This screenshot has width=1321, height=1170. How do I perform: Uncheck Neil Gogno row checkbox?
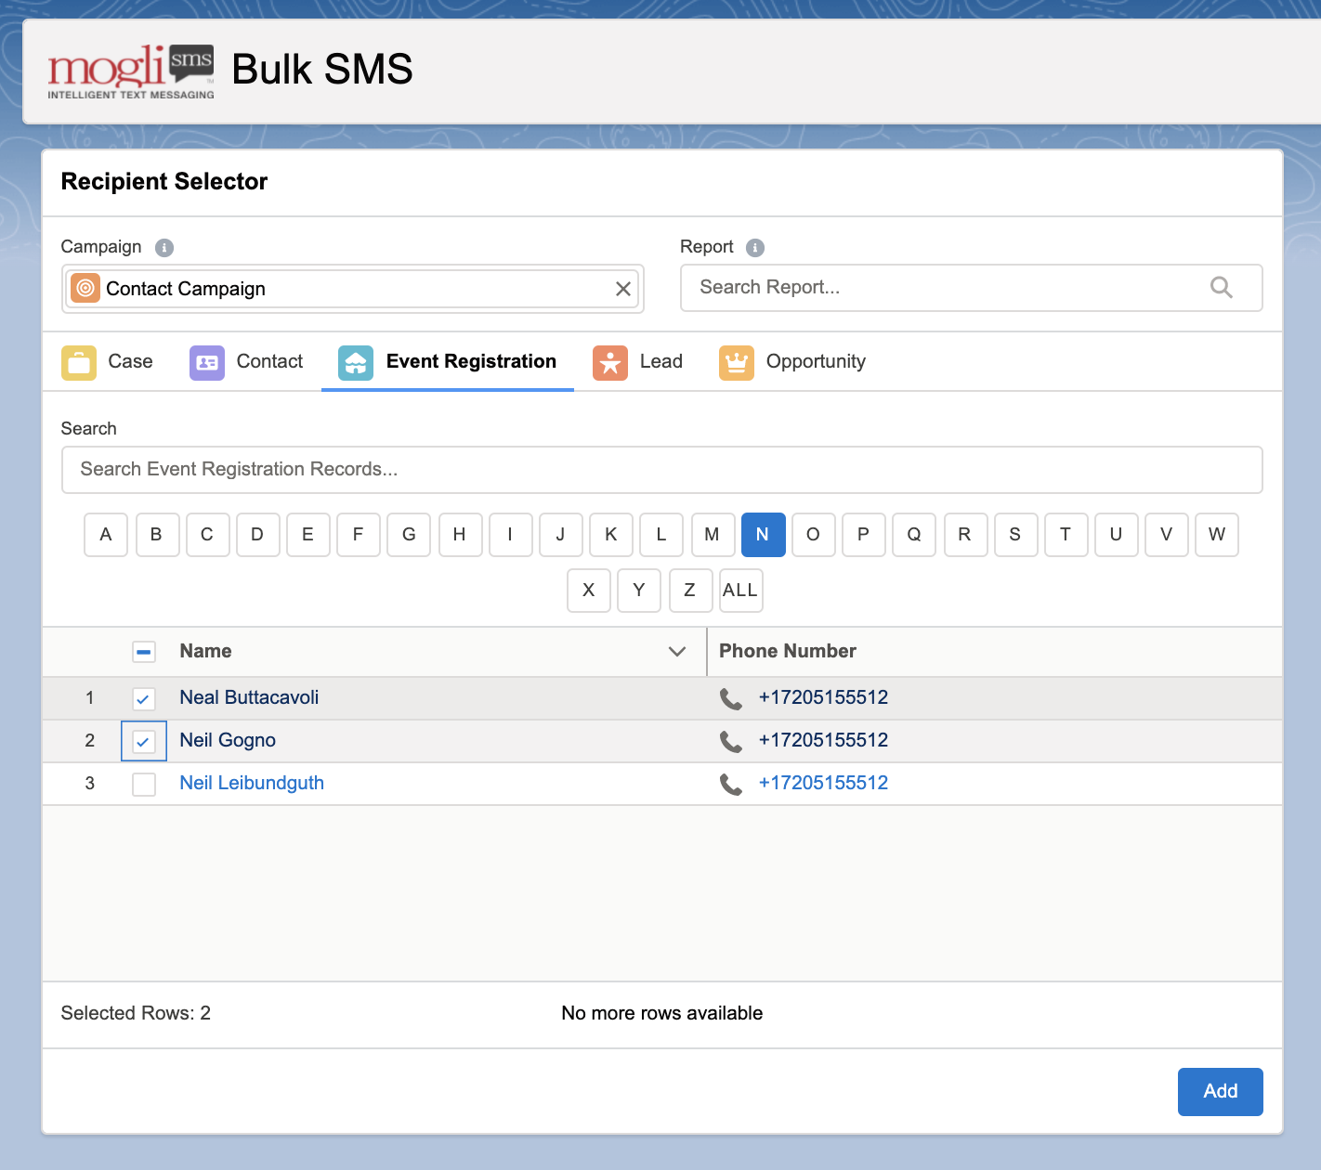point(144,742)
